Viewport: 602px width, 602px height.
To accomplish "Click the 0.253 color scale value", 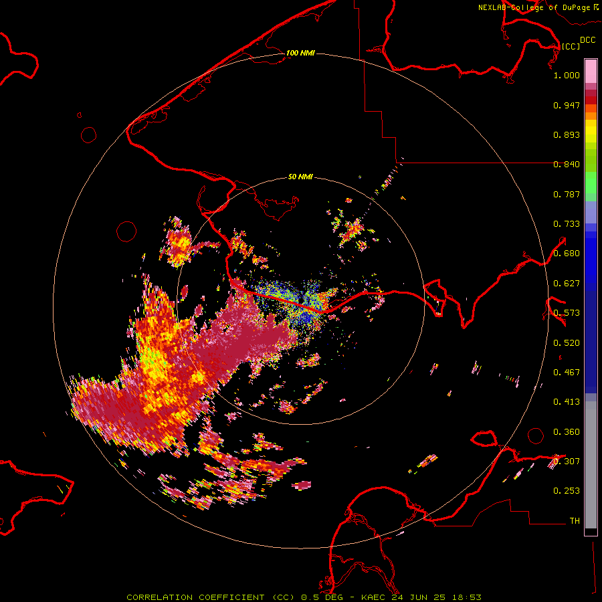I will pyautogui.click(x=567, y=491).
